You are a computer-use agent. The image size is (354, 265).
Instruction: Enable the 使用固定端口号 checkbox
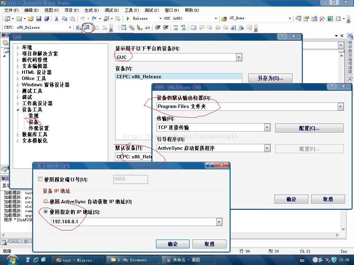(x=40, y=179)
